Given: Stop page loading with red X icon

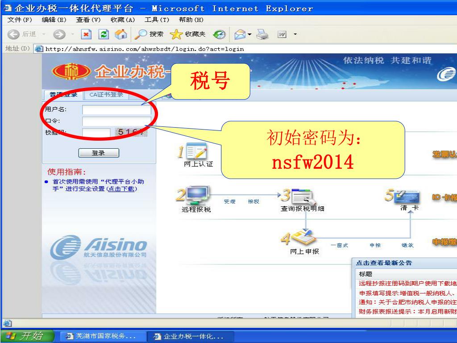Looking at the screenshot, I should click(x=86, y=34).
